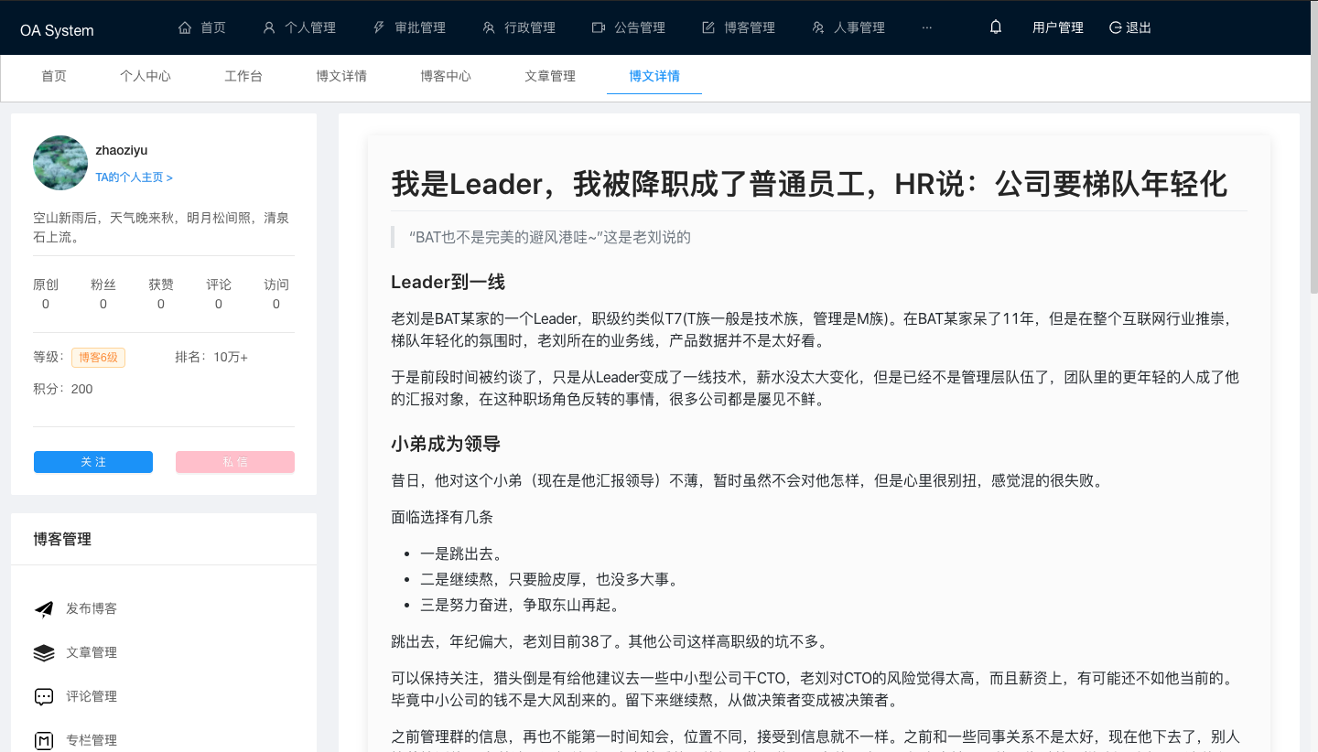Click the icon beside 人事管理
The width and height of the screenshot is (1318, 752).
click(818, 27)
